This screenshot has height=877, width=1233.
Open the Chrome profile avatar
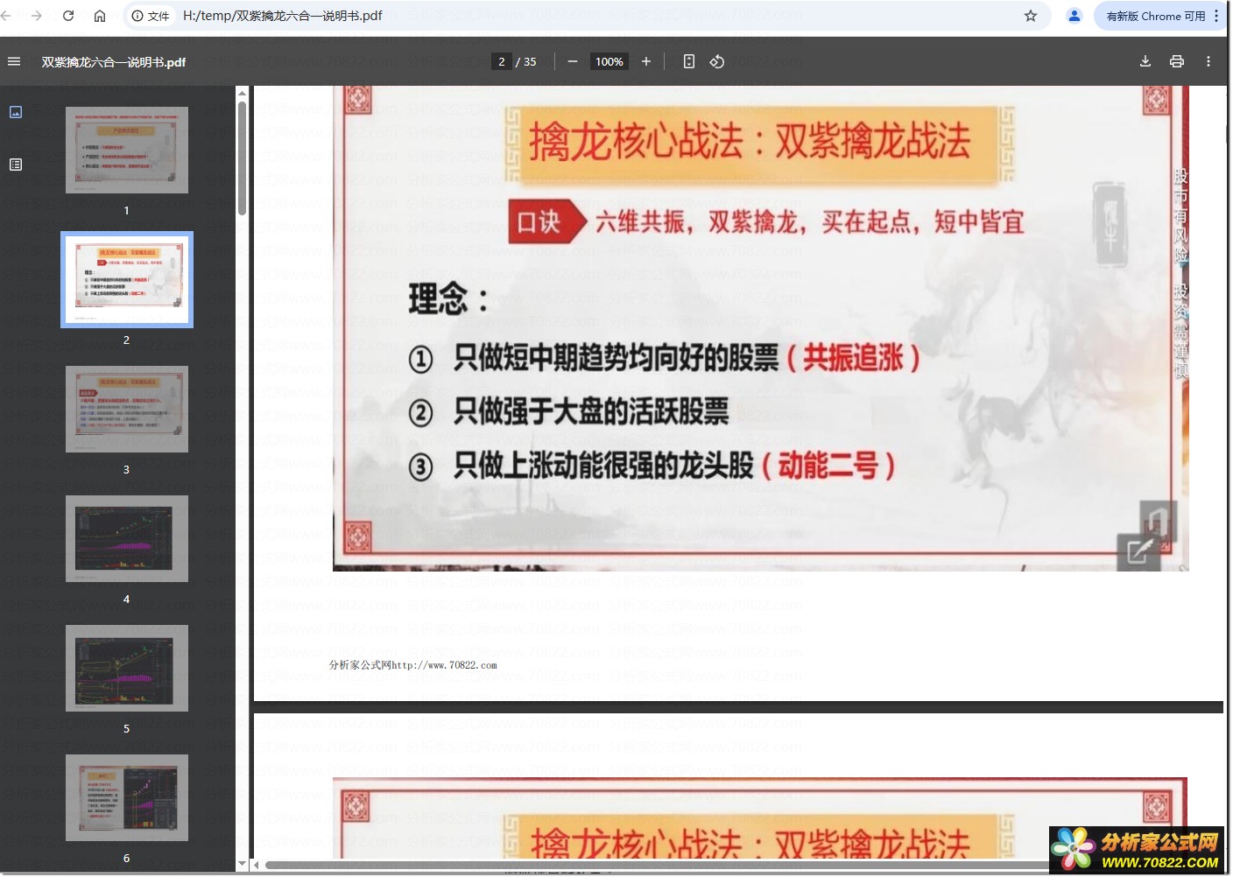tap(1074, 16)
